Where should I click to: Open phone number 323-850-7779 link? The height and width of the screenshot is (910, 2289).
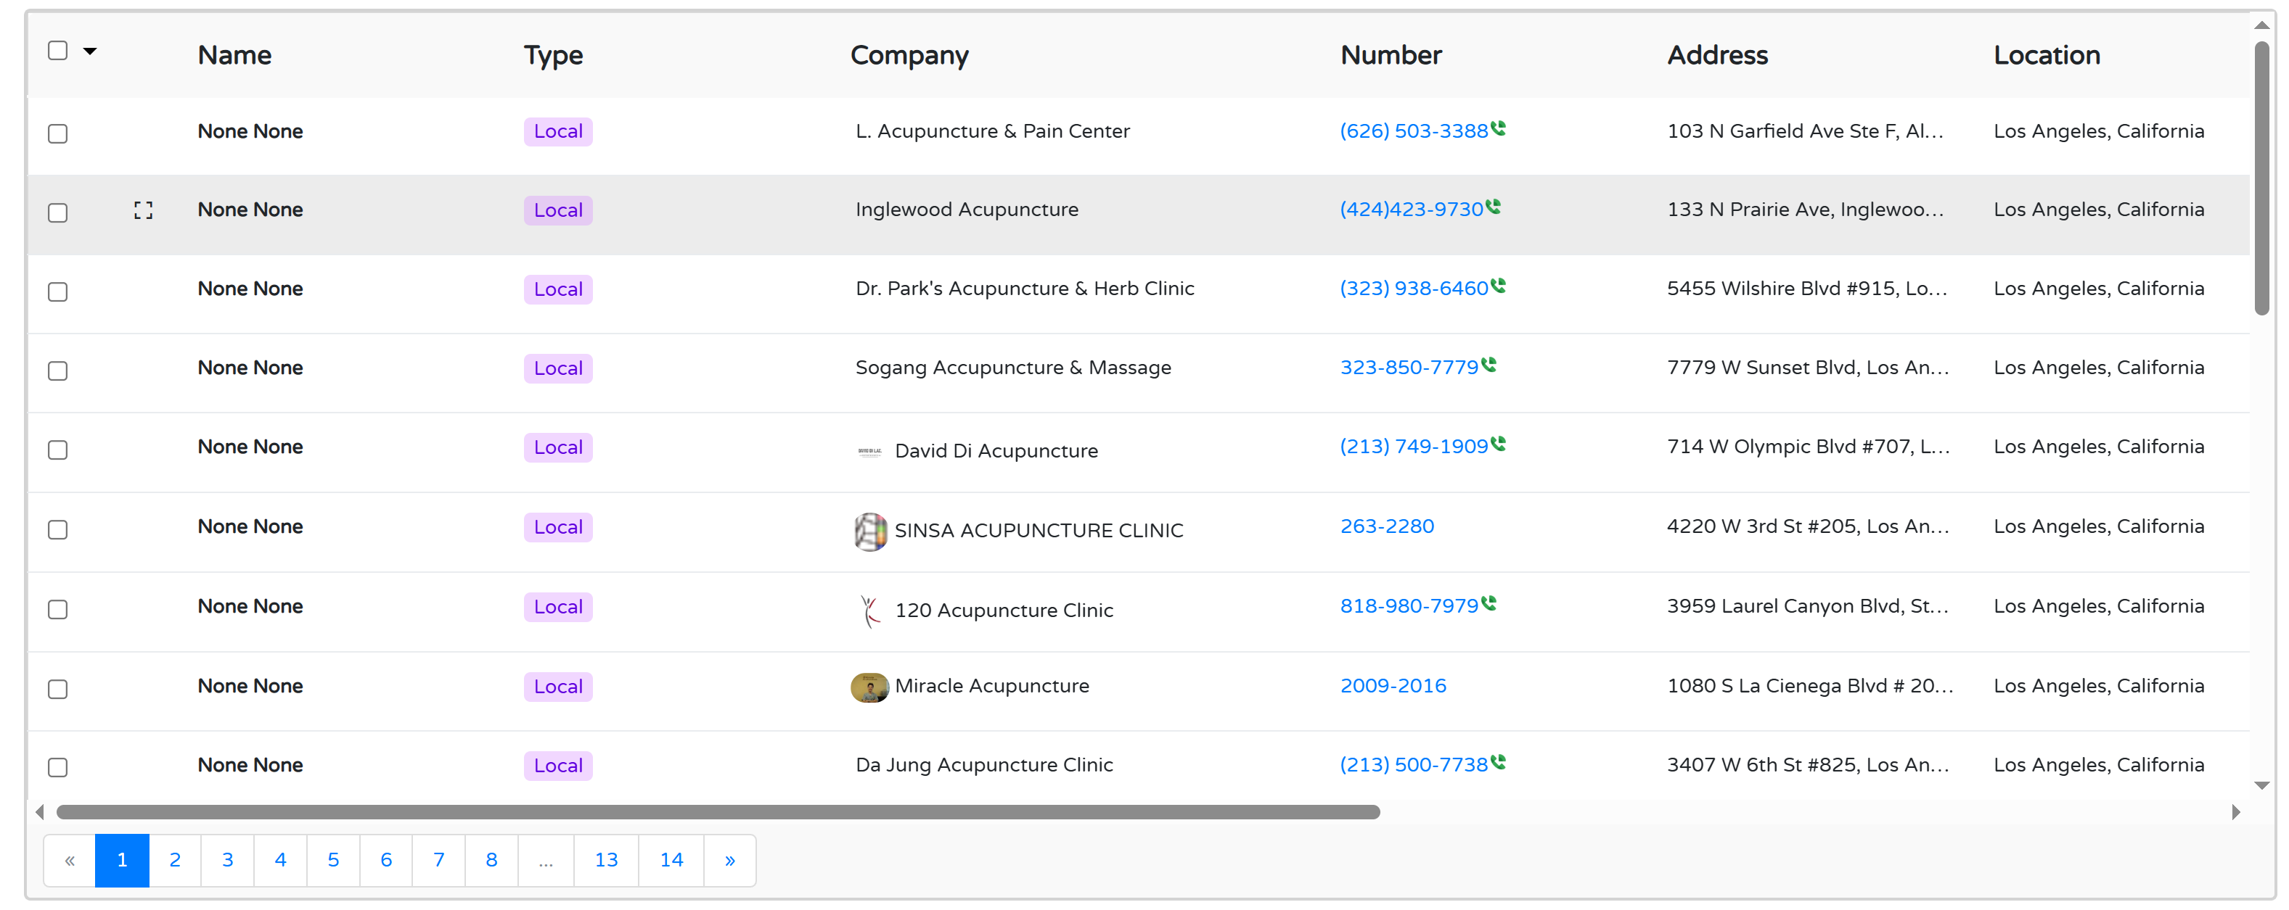tap(1409, 368)
